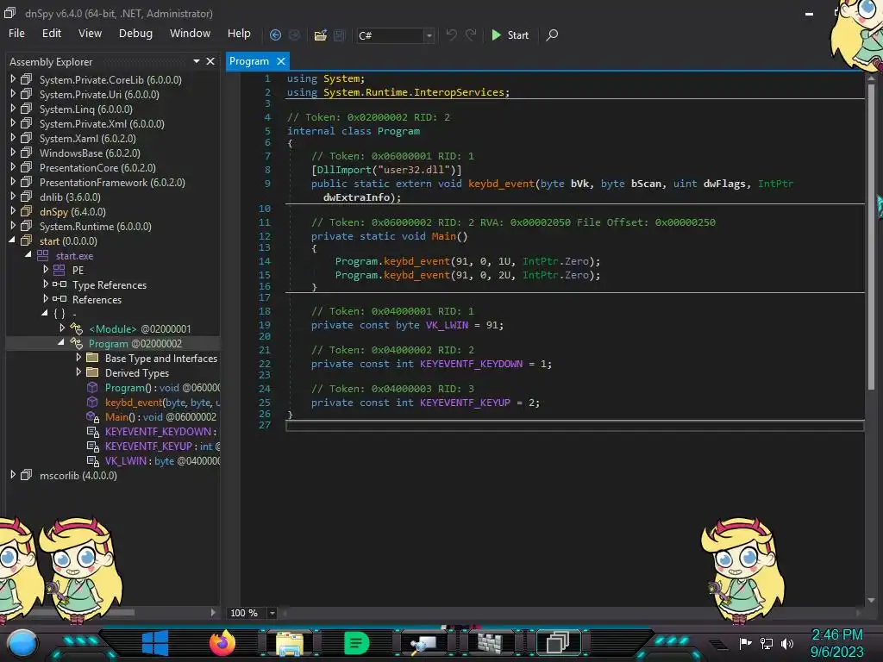Expand the Derived Types folder

[78, 372]
